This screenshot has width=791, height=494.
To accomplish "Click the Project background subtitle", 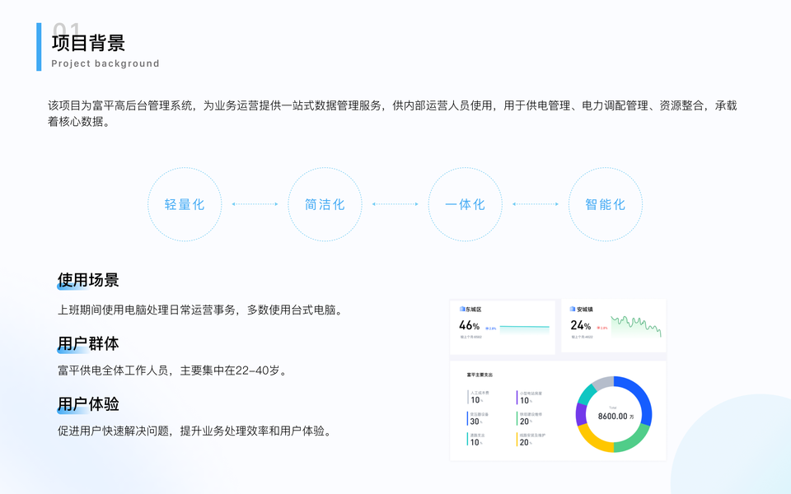I will [105, 63].
